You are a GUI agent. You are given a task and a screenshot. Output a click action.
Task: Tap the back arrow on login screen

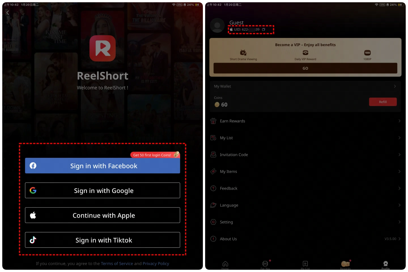point(8,13)
